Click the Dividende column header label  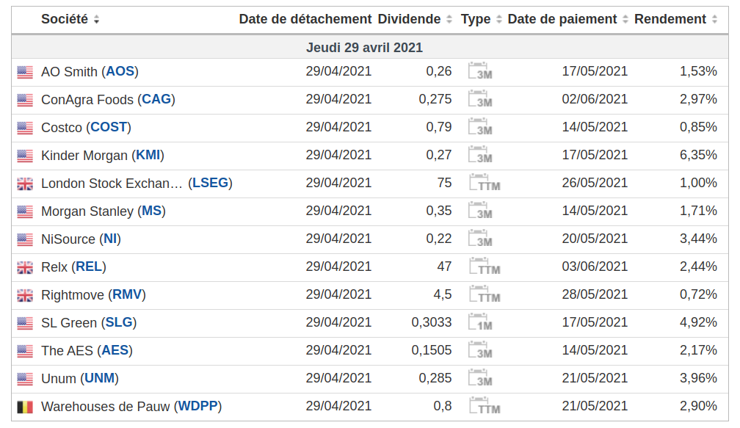(409, 19)
